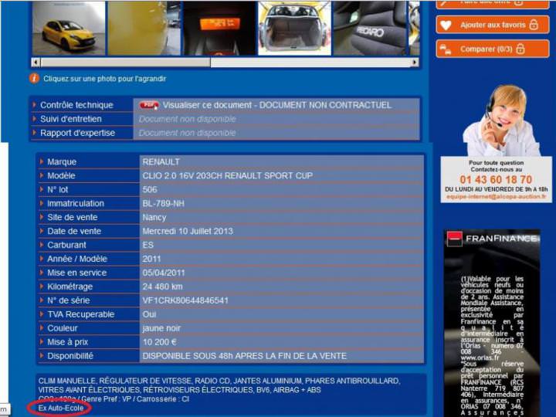Click the CLIO 2.0 16V 203CH model value
Image resolution: width=556 pixels, height=417 pixels.
point(228,175)
